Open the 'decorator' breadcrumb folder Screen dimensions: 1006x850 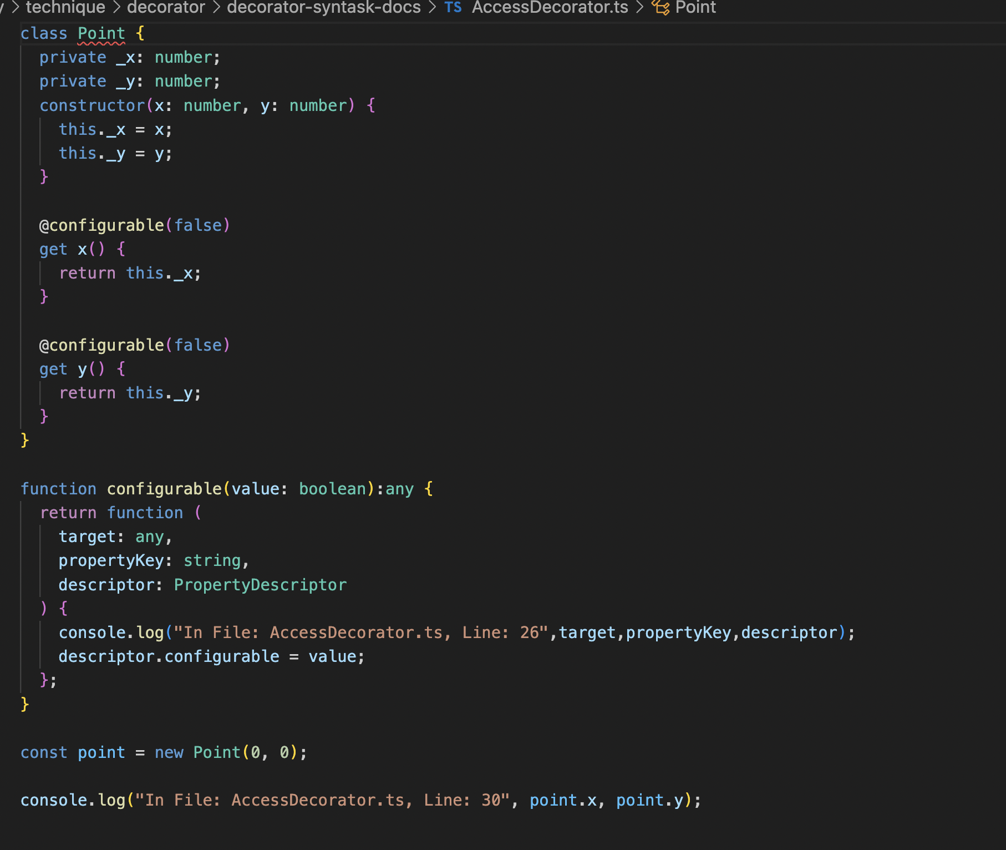tap(166, 7)
